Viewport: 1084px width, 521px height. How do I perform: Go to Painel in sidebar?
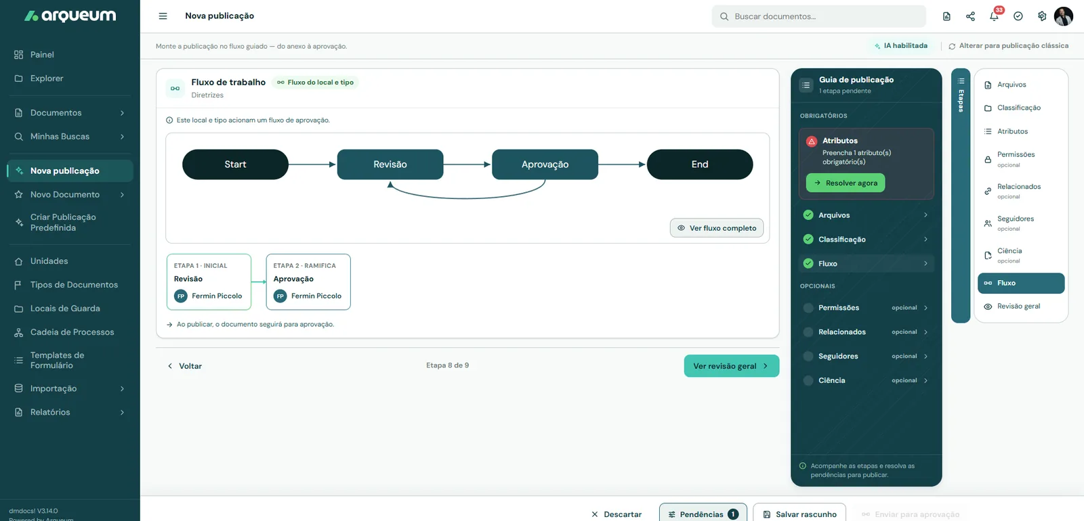click(x=70, y=55)
